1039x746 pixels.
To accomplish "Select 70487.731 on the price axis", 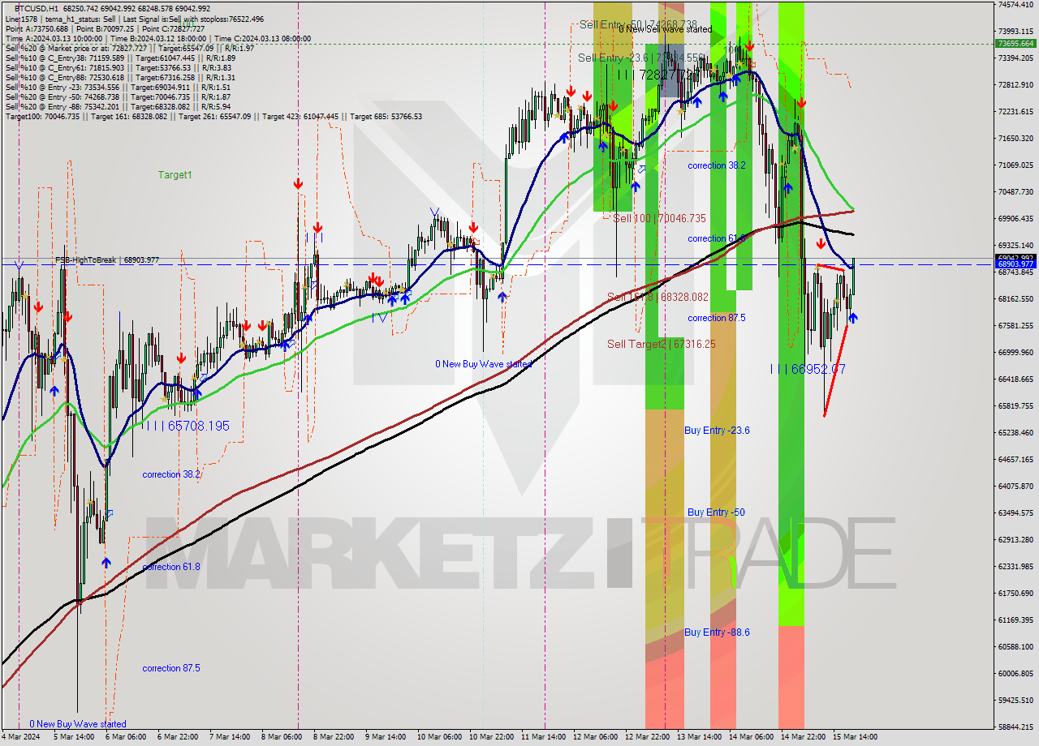I will [1015, 191].
